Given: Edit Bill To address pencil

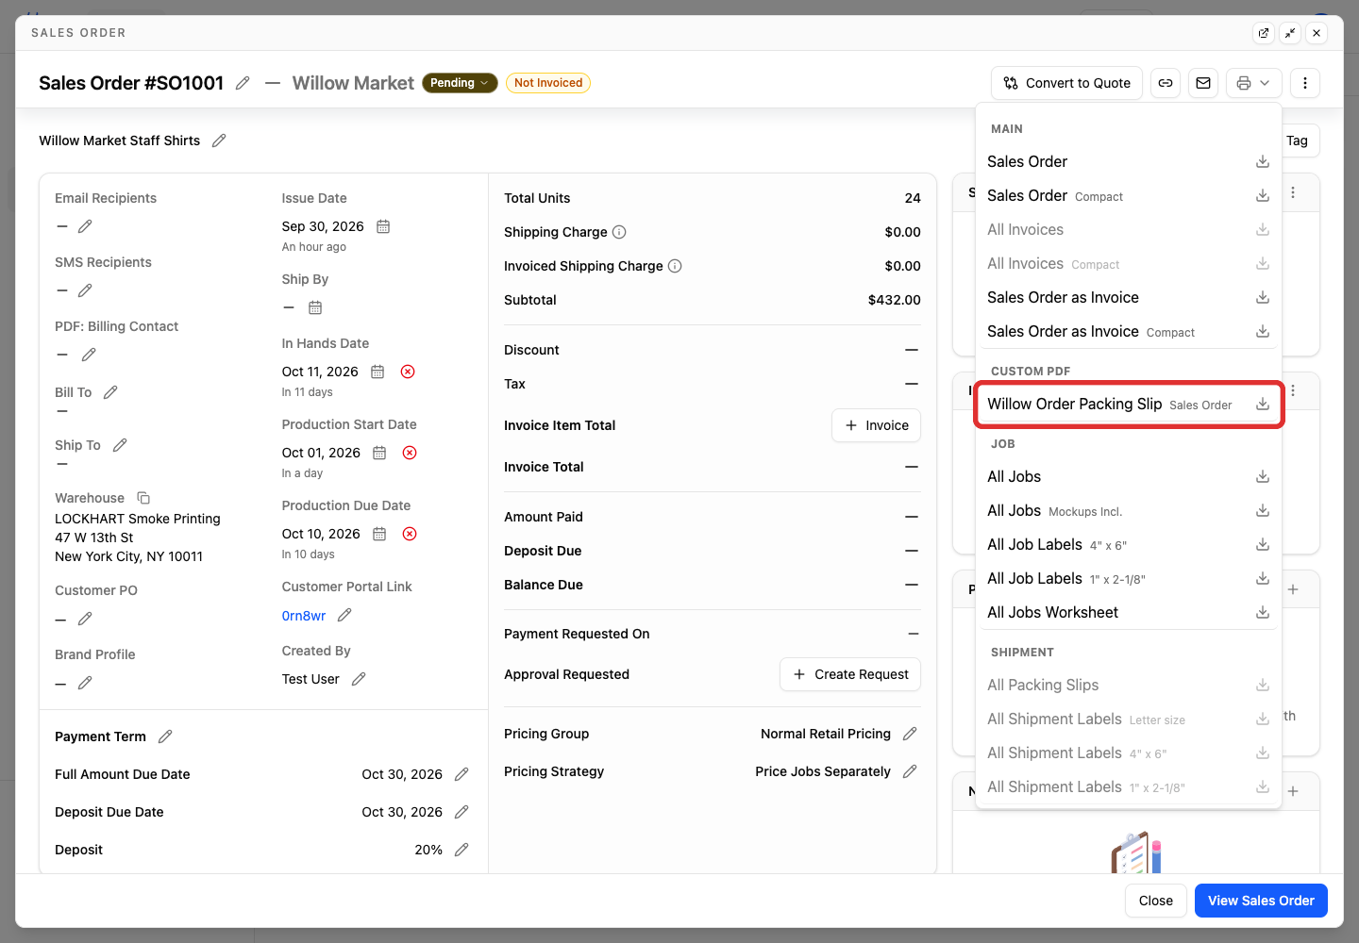Looking at the screenshot, I should point(110,392).
